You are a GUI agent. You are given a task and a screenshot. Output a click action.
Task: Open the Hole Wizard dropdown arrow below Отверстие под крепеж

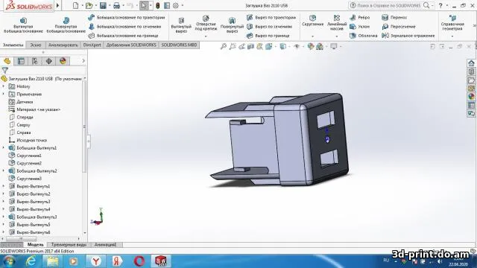pos(206,36)
